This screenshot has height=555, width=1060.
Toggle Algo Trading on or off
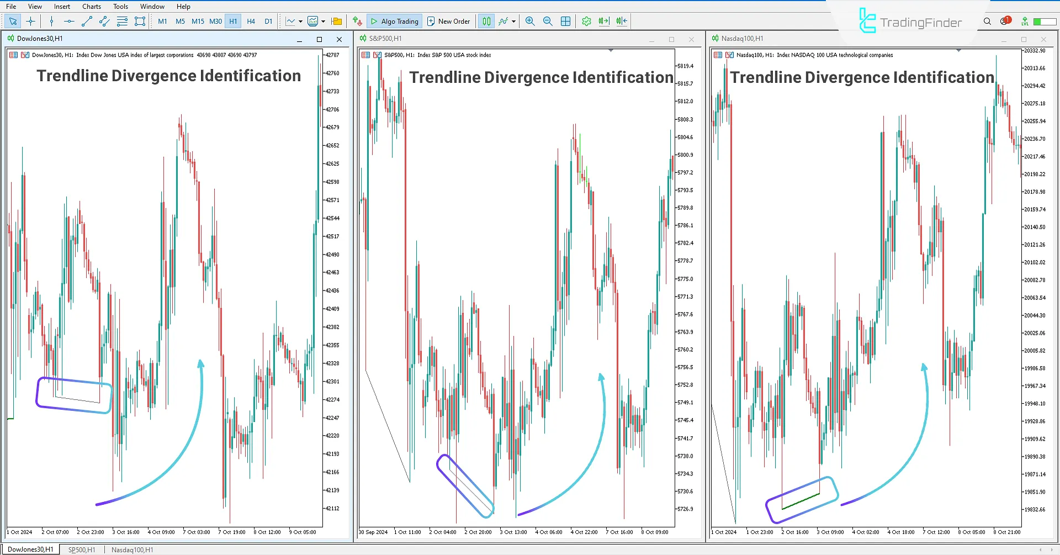394,21
